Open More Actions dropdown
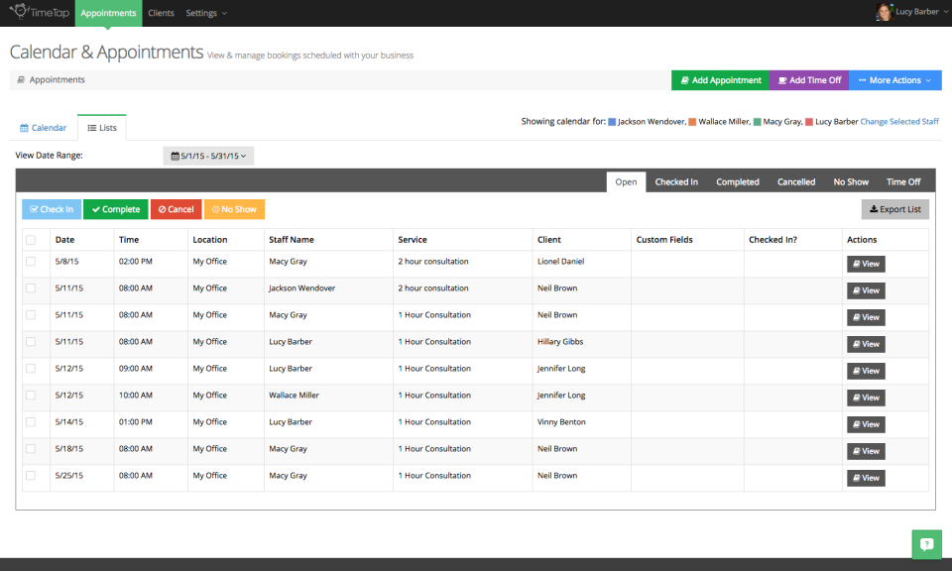Viewport: 952px width, 571px height. click(x=895, y=80)
